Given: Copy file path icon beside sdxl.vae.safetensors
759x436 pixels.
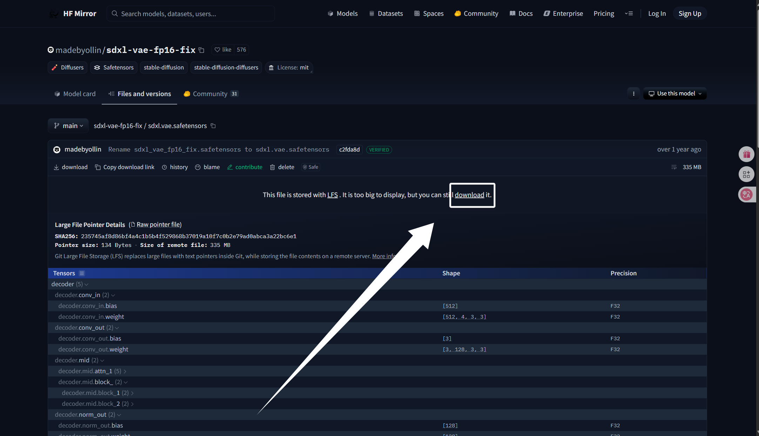Looking at the screenshot, I should pyautogui.click(x=213, y=126).
